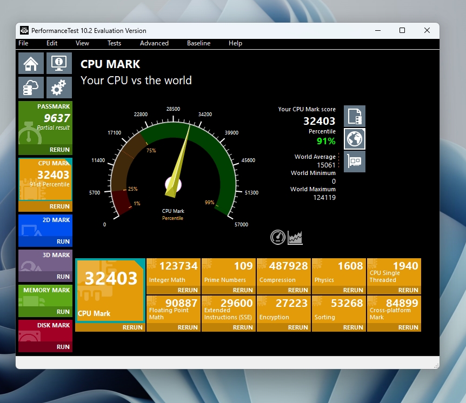Click the green 91% percentile value
The height and width of the screenshot is (403, 466).
(x=326, y=141)
